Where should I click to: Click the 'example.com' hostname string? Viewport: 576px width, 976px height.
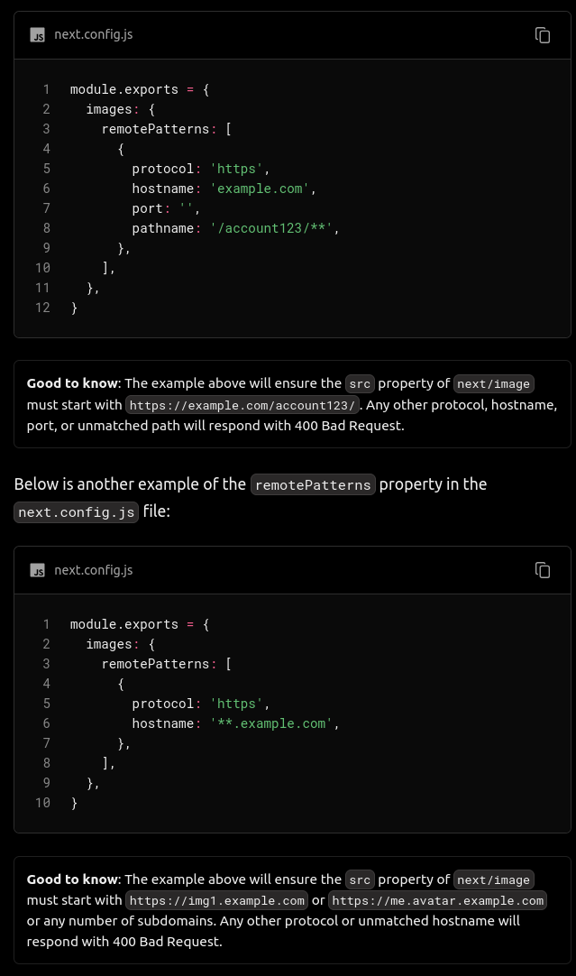pyautogui.click(x=260, y=189)
